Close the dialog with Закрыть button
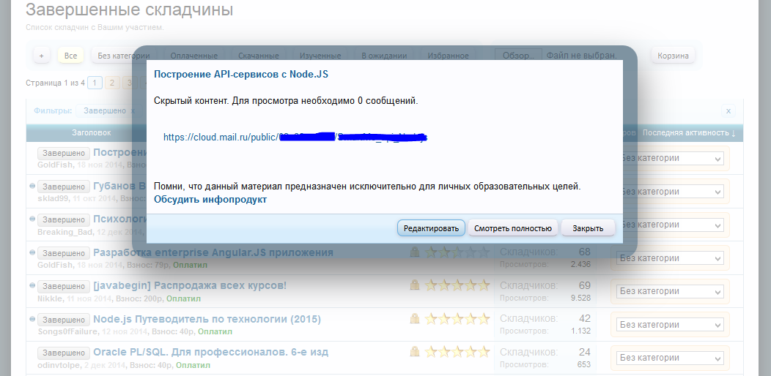 [x=588, y=228]
